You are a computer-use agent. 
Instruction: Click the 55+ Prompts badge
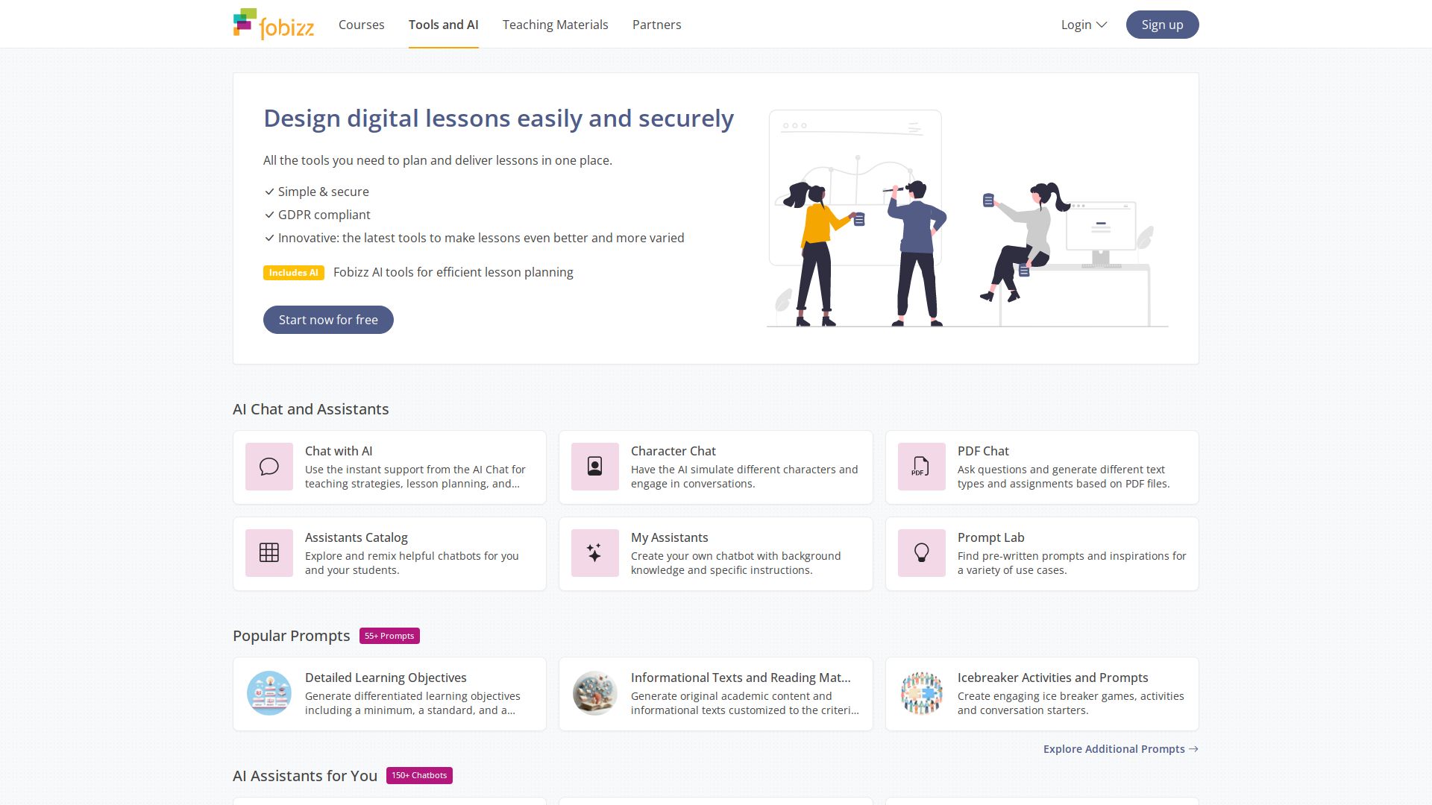389,636
